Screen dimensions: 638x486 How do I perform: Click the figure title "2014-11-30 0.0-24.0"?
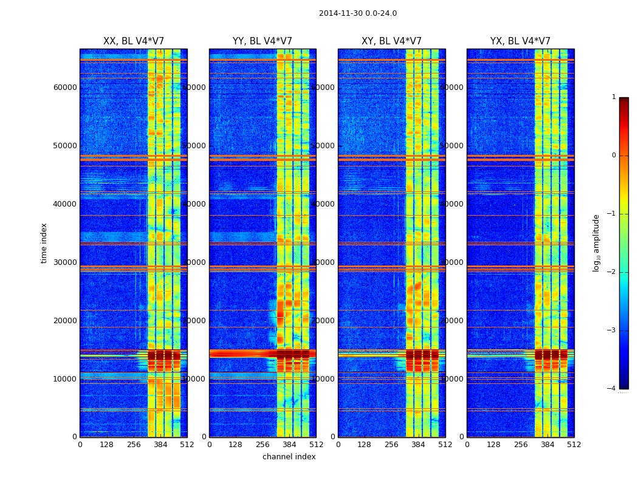(357, 13)
